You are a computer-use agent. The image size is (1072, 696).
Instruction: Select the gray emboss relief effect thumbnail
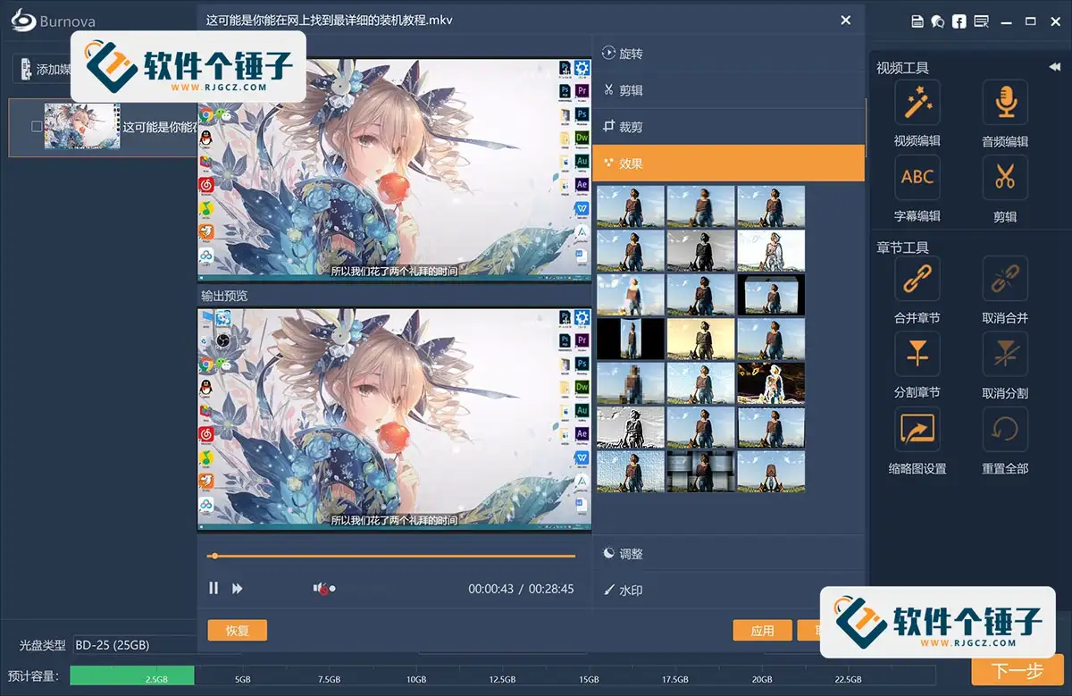coord(631,427)
